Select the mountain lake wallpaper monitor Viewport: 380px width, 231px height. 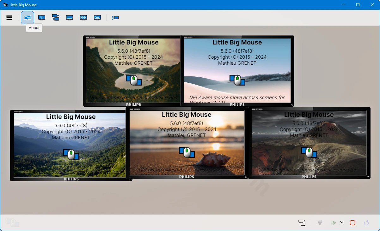click(x=132, y=71)
